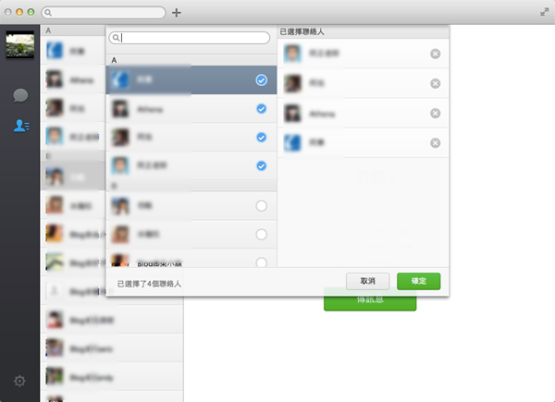This screenshot has width=555, height=402.
Task: Click the green 確定 confirm button
Action: point(418,281)
